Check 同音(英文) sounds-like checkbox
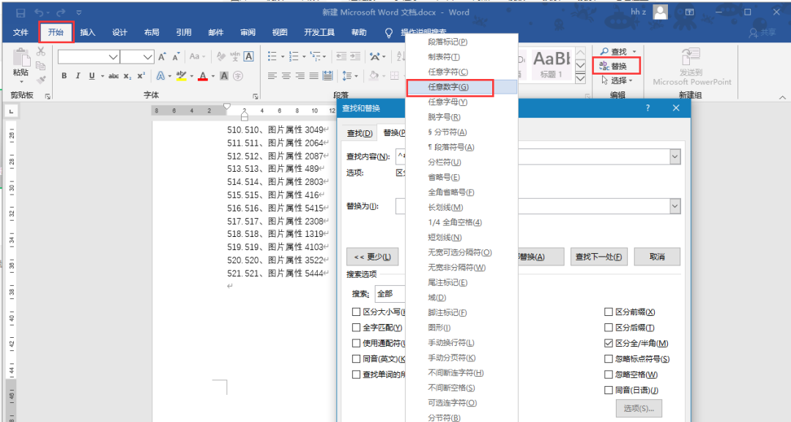 [x=356, y=359]
